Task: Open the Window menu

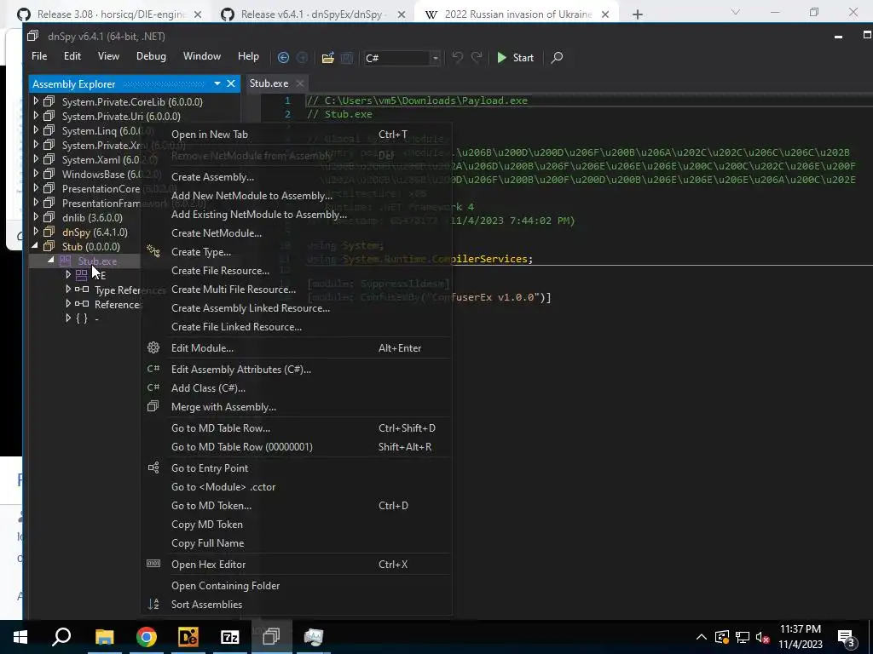Action: [201, 56]
